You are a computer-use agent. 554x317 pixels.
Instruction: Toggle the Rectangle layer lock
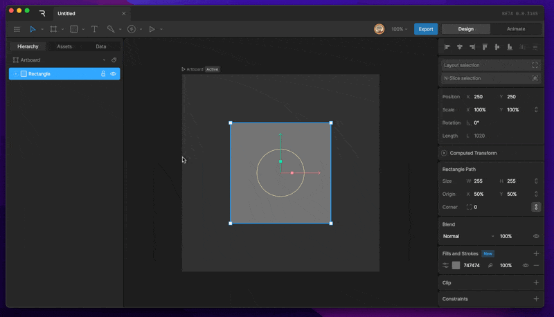tap(103, 74)
